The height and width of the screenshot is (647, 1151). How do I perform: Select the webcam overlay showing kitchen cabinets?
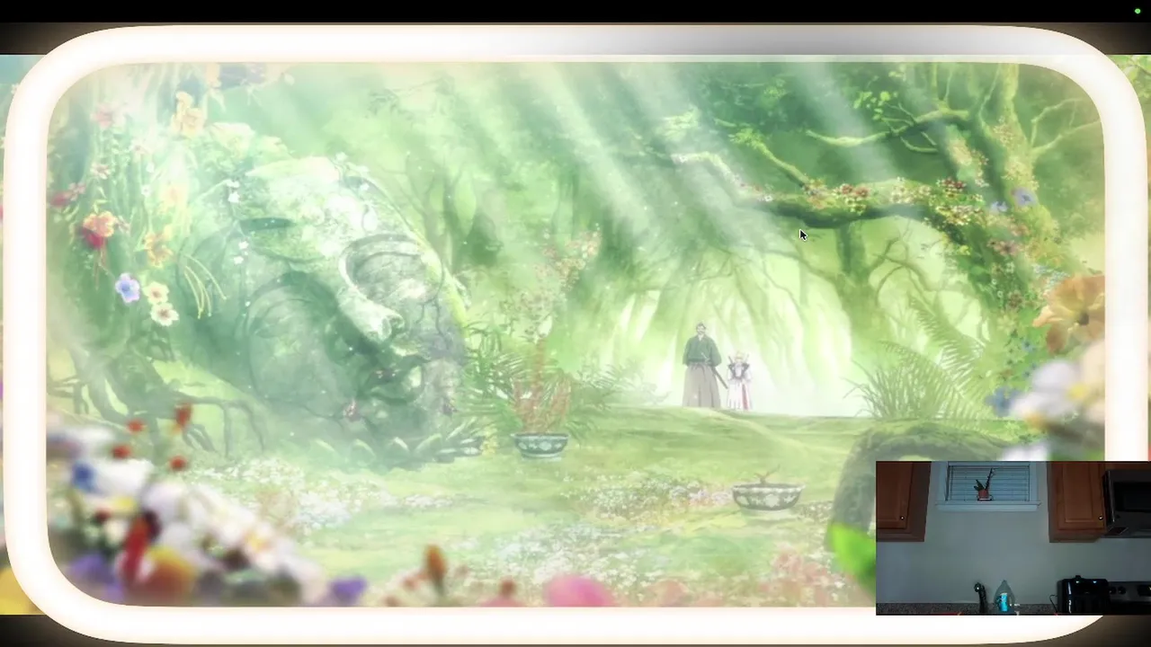point(1013,538)
